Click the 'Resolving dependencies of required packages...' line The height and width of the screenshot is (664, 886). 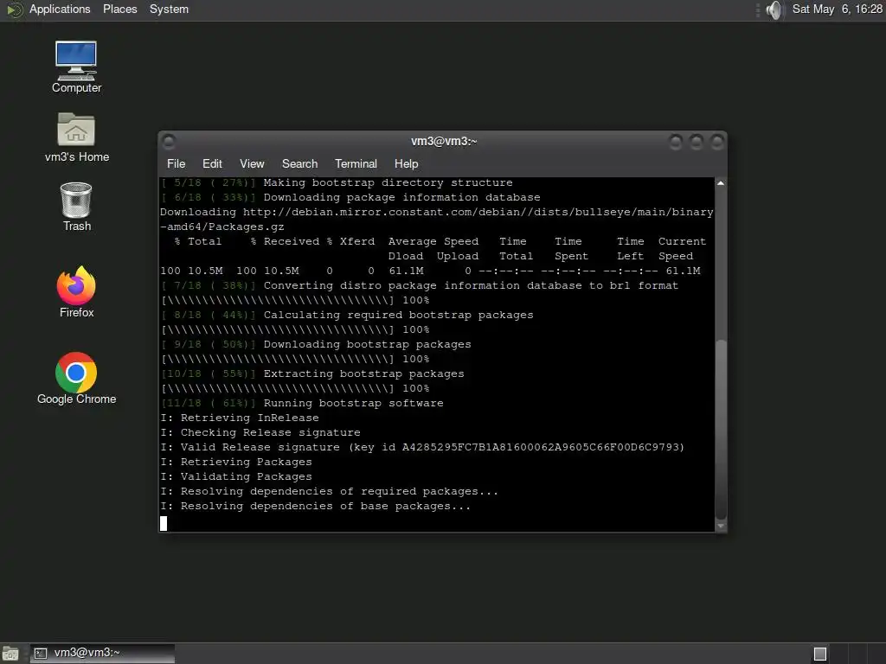click(330, 491)
